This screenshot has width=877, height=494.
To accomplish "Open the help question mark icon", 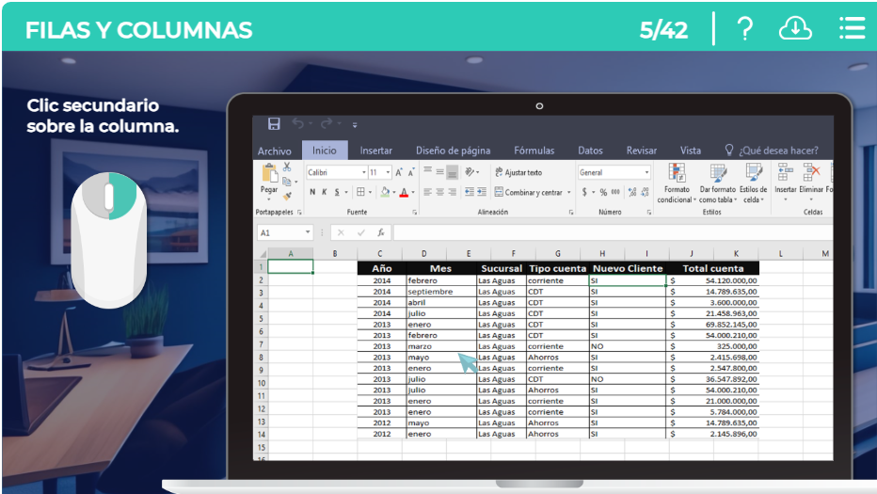I will coord(744,29).
